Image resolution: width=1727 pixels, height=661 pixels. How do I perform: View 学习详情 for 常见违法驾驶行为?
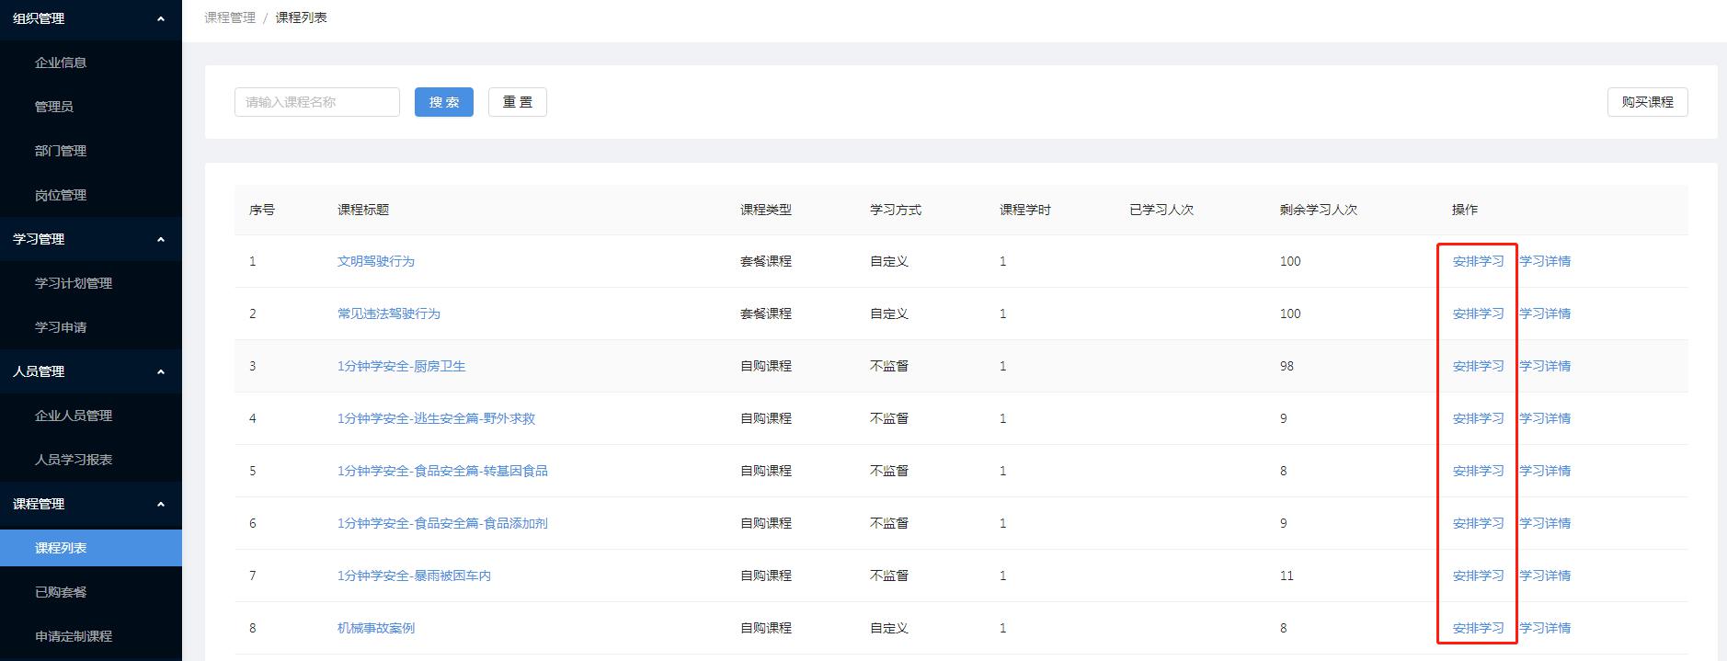[x=1545, y=313]
